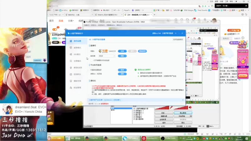Open 粉丝管理 in the 小葫芦 sidebar
The height and width of the screenshot is (141, 251).
pos(77,88)
